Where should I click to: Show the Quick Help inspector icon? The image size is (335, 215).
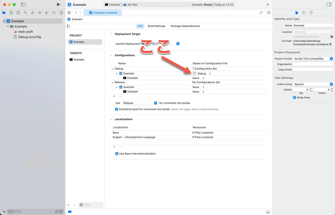[311, 13]
